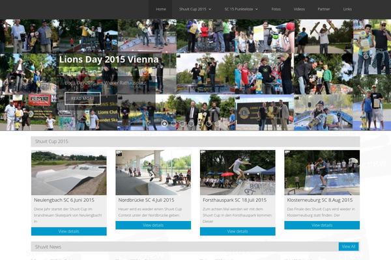Open the Neulengbach skatepark thumbnail
The width and height of the screenshot is (391, 260).
(68, 173)
